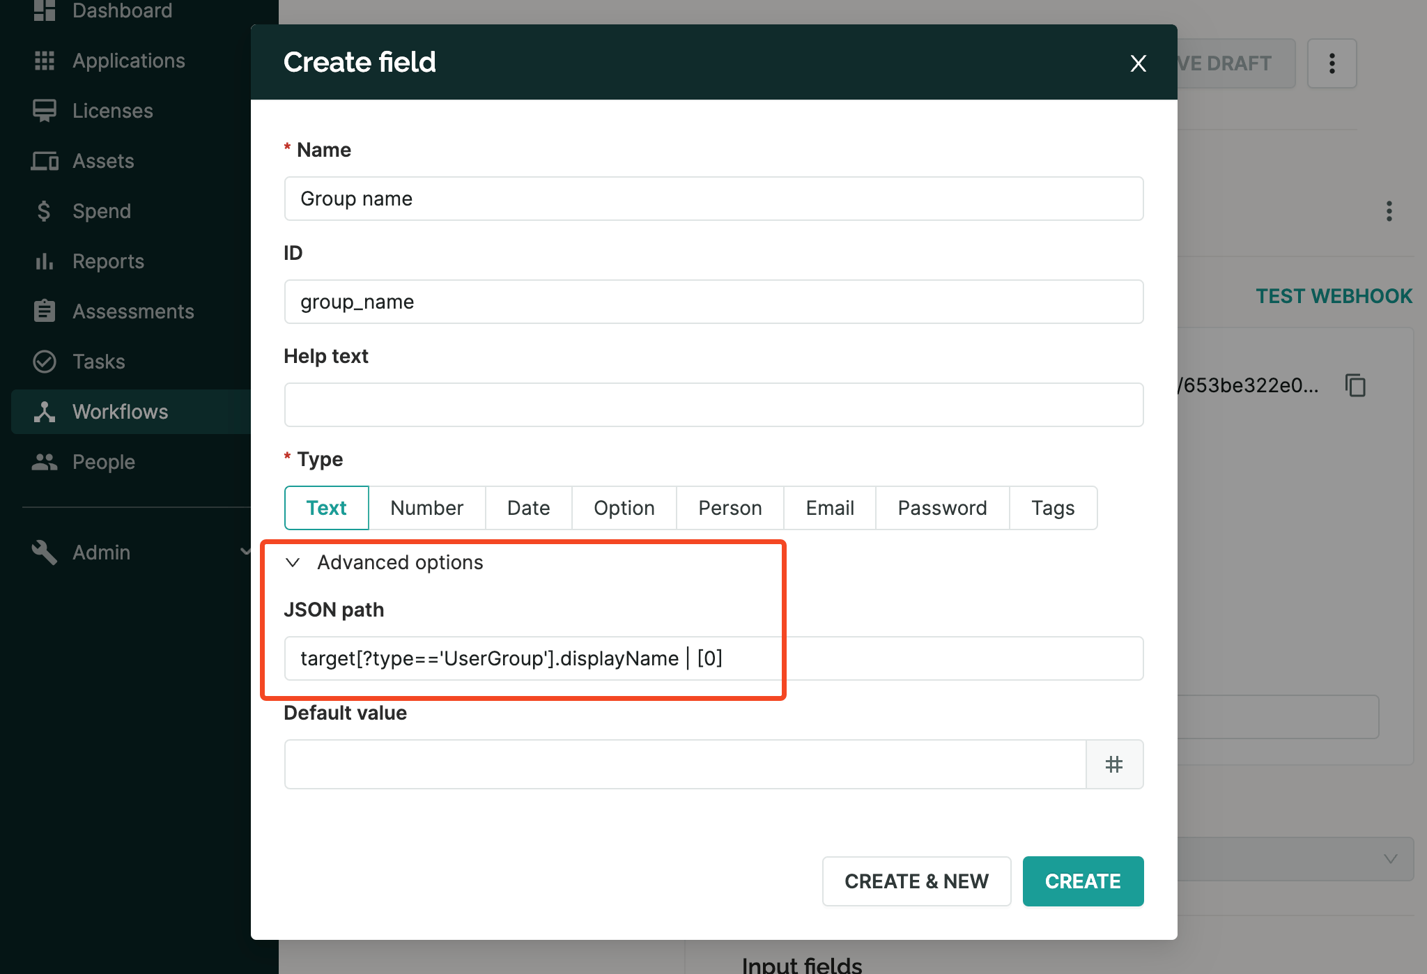This screenshot has height=974, width=1427.
Task: Select the Person field type
Action: coord(730,508)
